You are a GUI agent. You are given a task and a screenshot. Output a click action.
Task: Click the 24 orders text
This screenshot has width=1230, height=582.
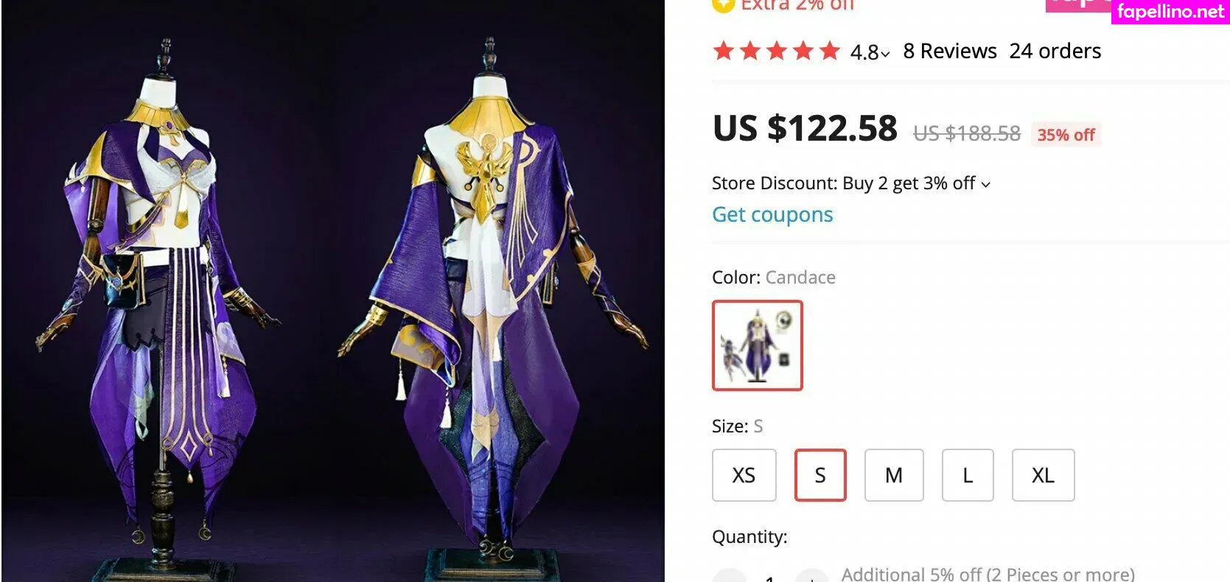(1055, 51)
